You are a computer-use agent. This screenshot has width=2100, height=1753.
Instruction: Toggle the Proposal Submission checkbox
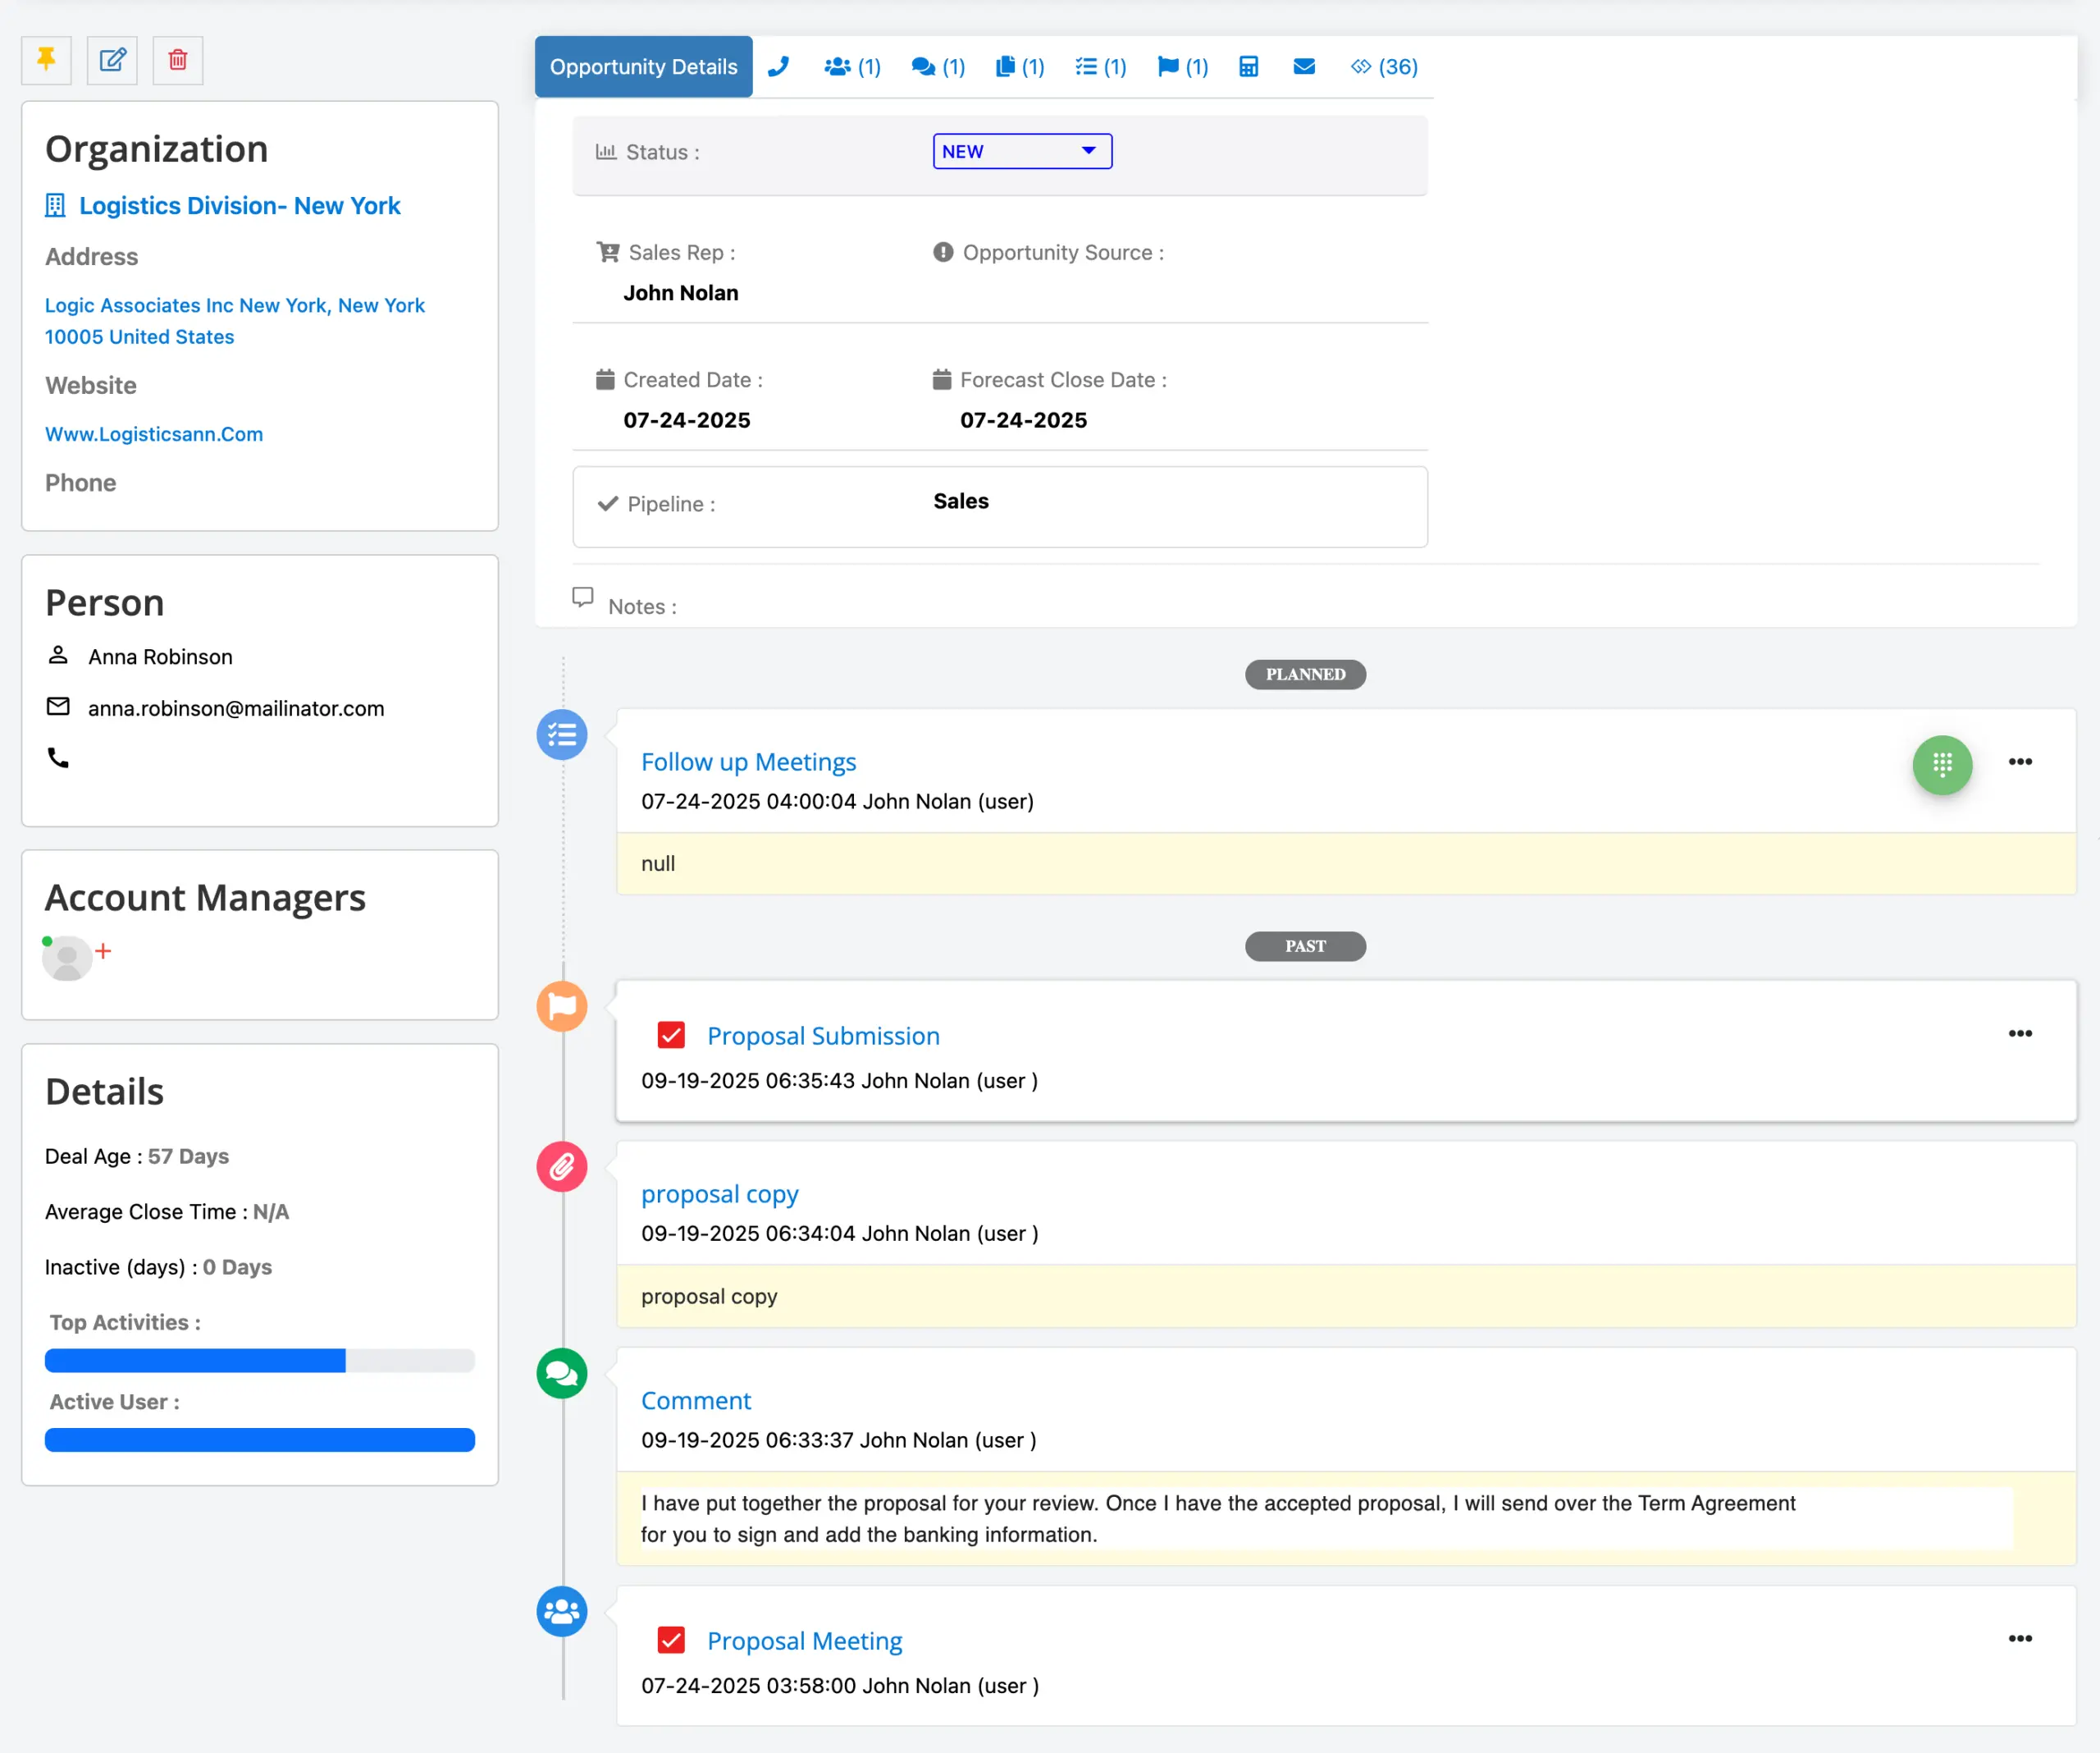tap(671, 1036)
